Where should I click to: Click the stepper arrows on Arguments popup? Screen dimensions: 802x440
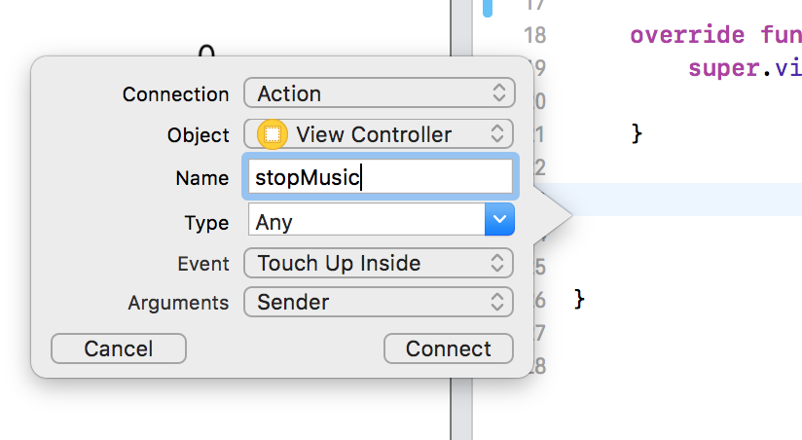pos(497,302)
